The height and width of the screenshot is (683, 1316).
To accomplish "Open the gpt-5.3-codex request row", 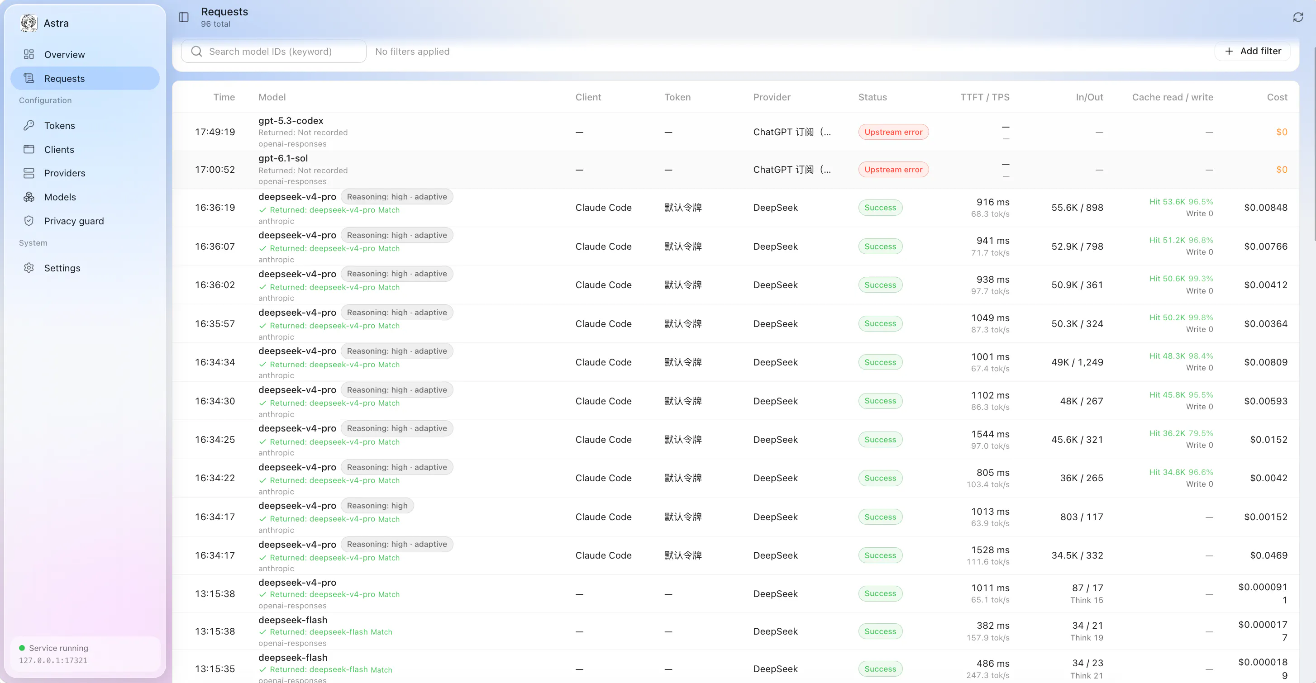I will click(735, 132).
